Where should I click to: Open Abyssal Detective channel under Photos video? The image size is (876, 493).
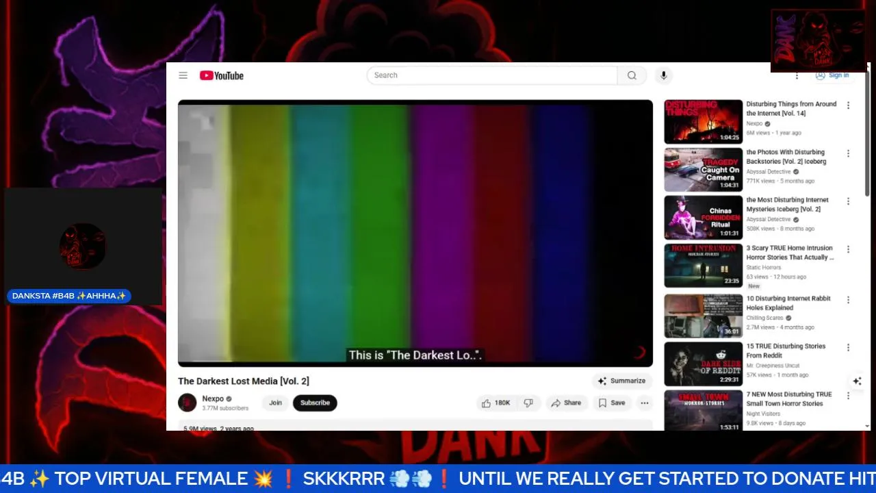(x=769, y=172)
